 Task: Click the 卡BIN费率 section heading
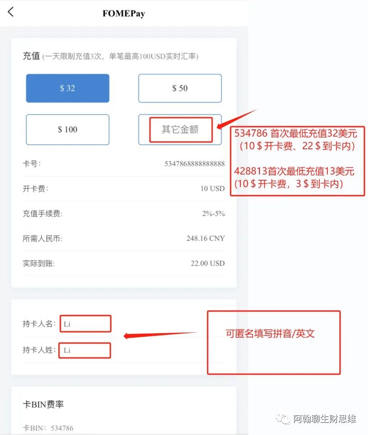click(43, 404)
